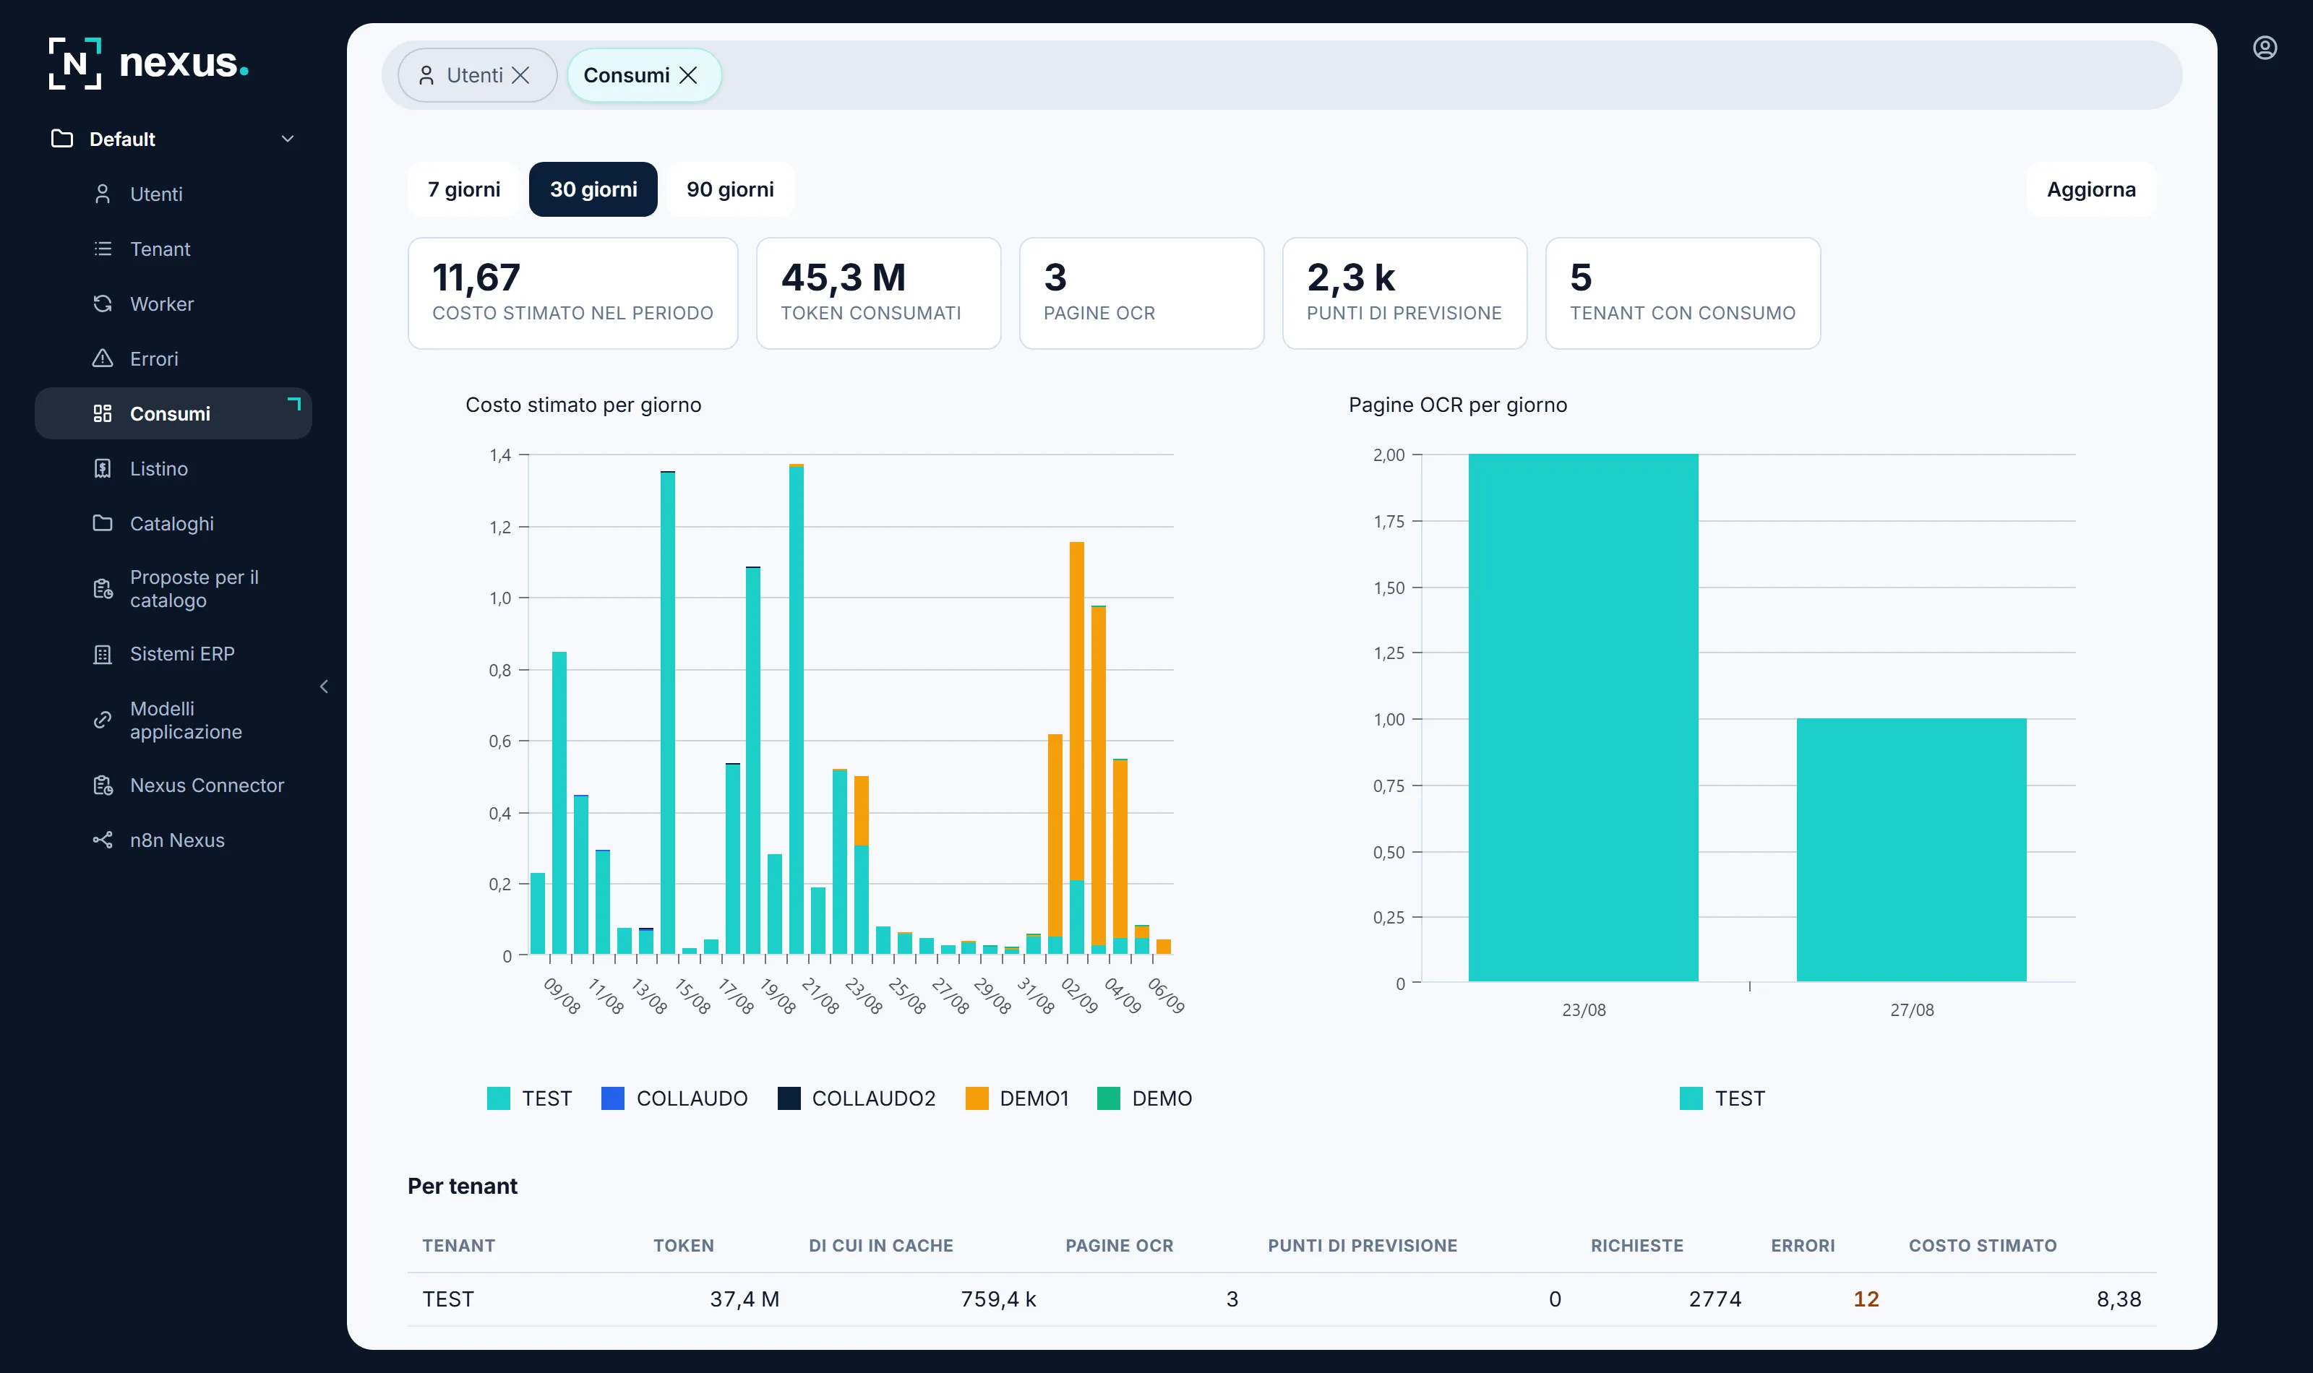2313x1373 pixels.
Task: Toggle DEMO1 series in chart legend
Action: coord(1017,1098)
